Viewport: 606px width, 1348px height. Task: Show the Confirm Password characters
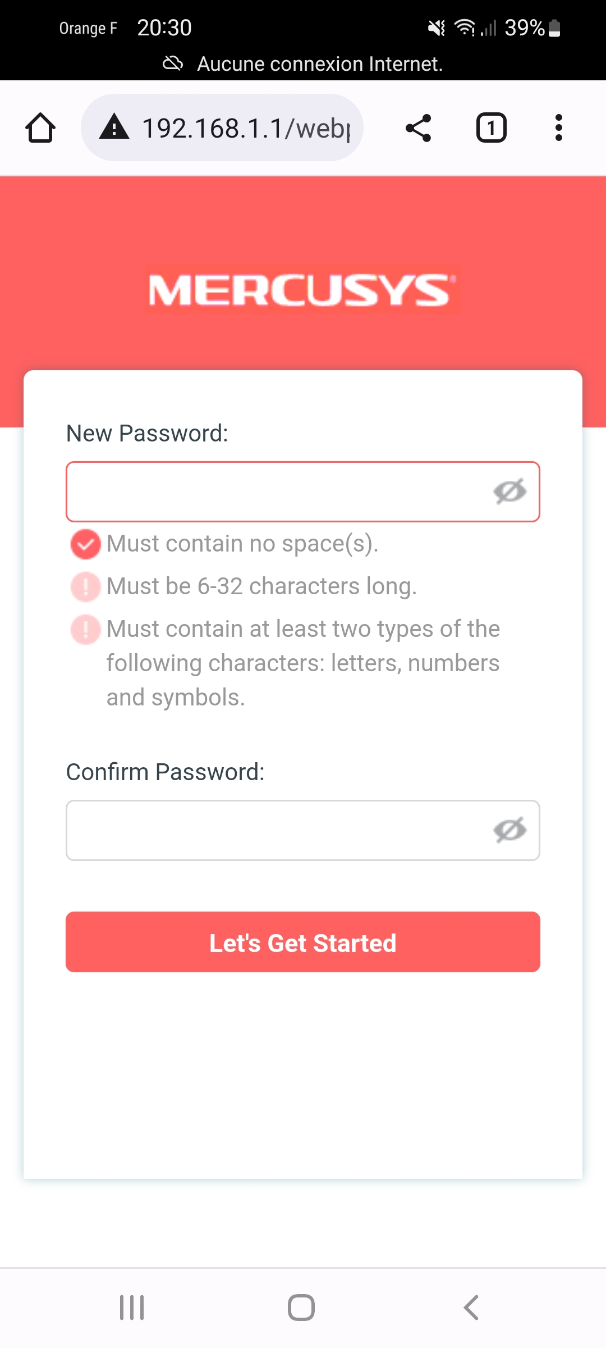[x=509, y=830]
